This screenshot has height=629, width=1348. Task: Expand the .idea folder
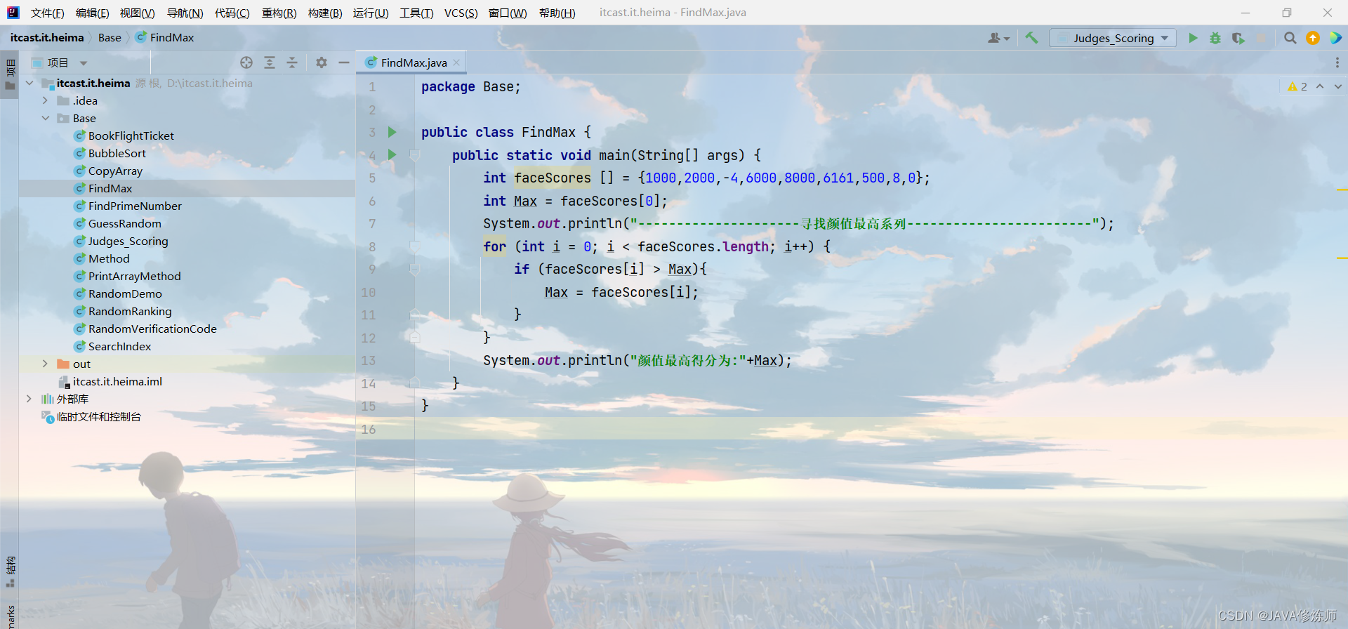click(45, 100)
